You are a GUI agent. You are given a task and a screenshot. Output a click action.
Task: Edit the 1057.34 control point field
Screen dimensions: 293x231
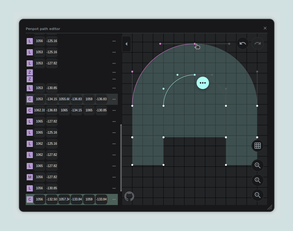[x=64, y=199]
